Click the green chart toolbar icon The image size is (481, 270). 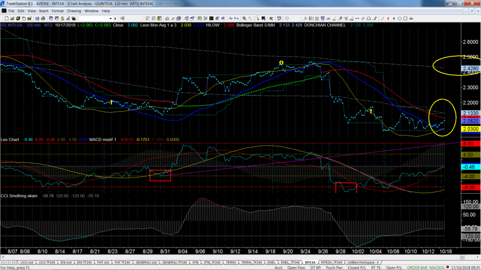point(211,18)
